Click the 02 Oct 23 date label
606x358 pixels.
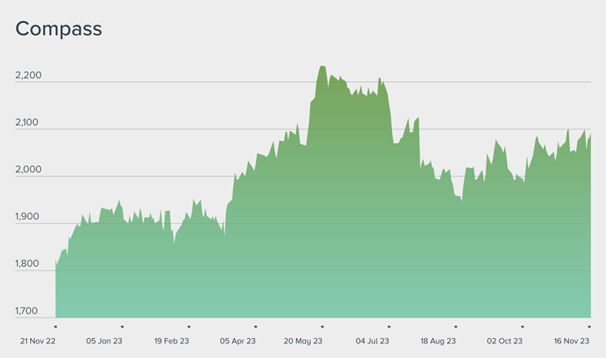point(505,340)
